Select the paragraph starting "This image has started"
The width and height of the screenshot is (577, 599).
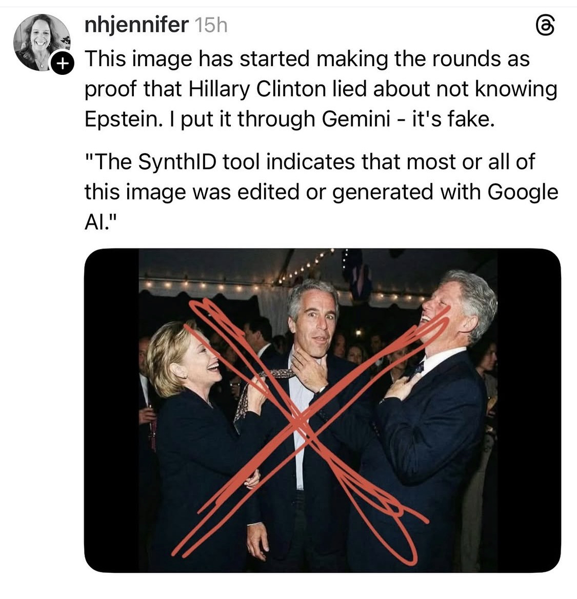tap(321, 89)
